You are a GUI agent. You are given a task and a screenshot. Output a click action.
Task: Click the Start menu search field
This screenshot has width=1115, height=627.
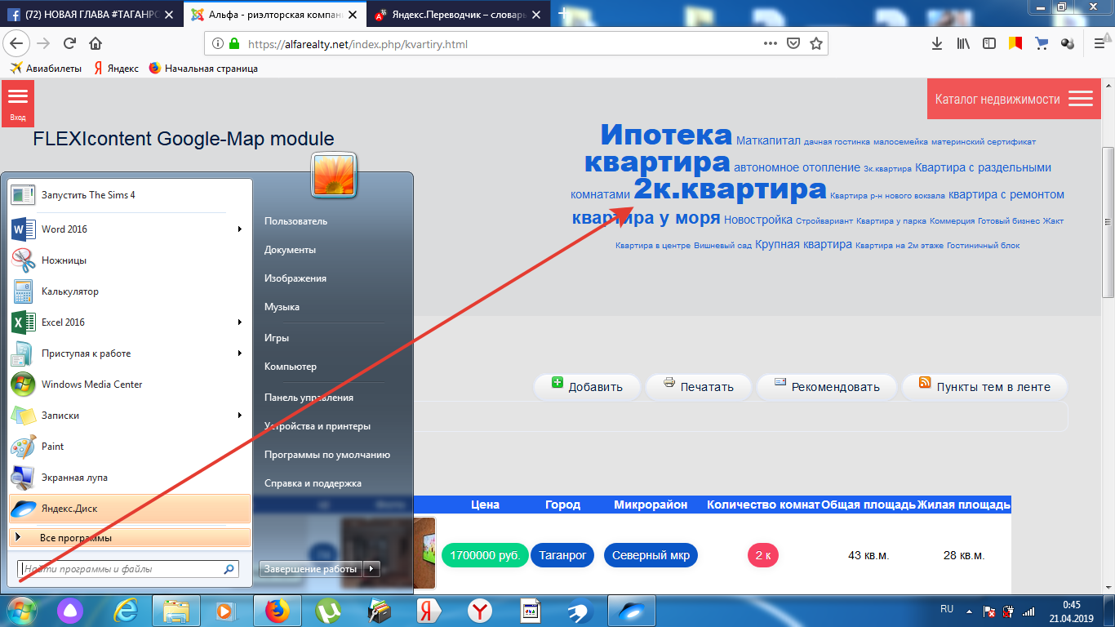click(121, 569)
